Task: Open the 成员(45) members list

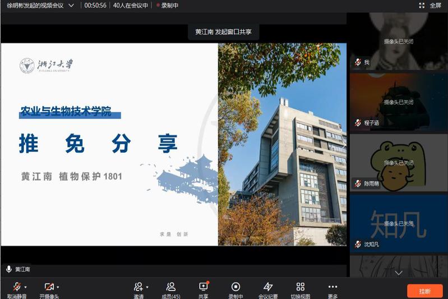Action: [x=171, y=290]
